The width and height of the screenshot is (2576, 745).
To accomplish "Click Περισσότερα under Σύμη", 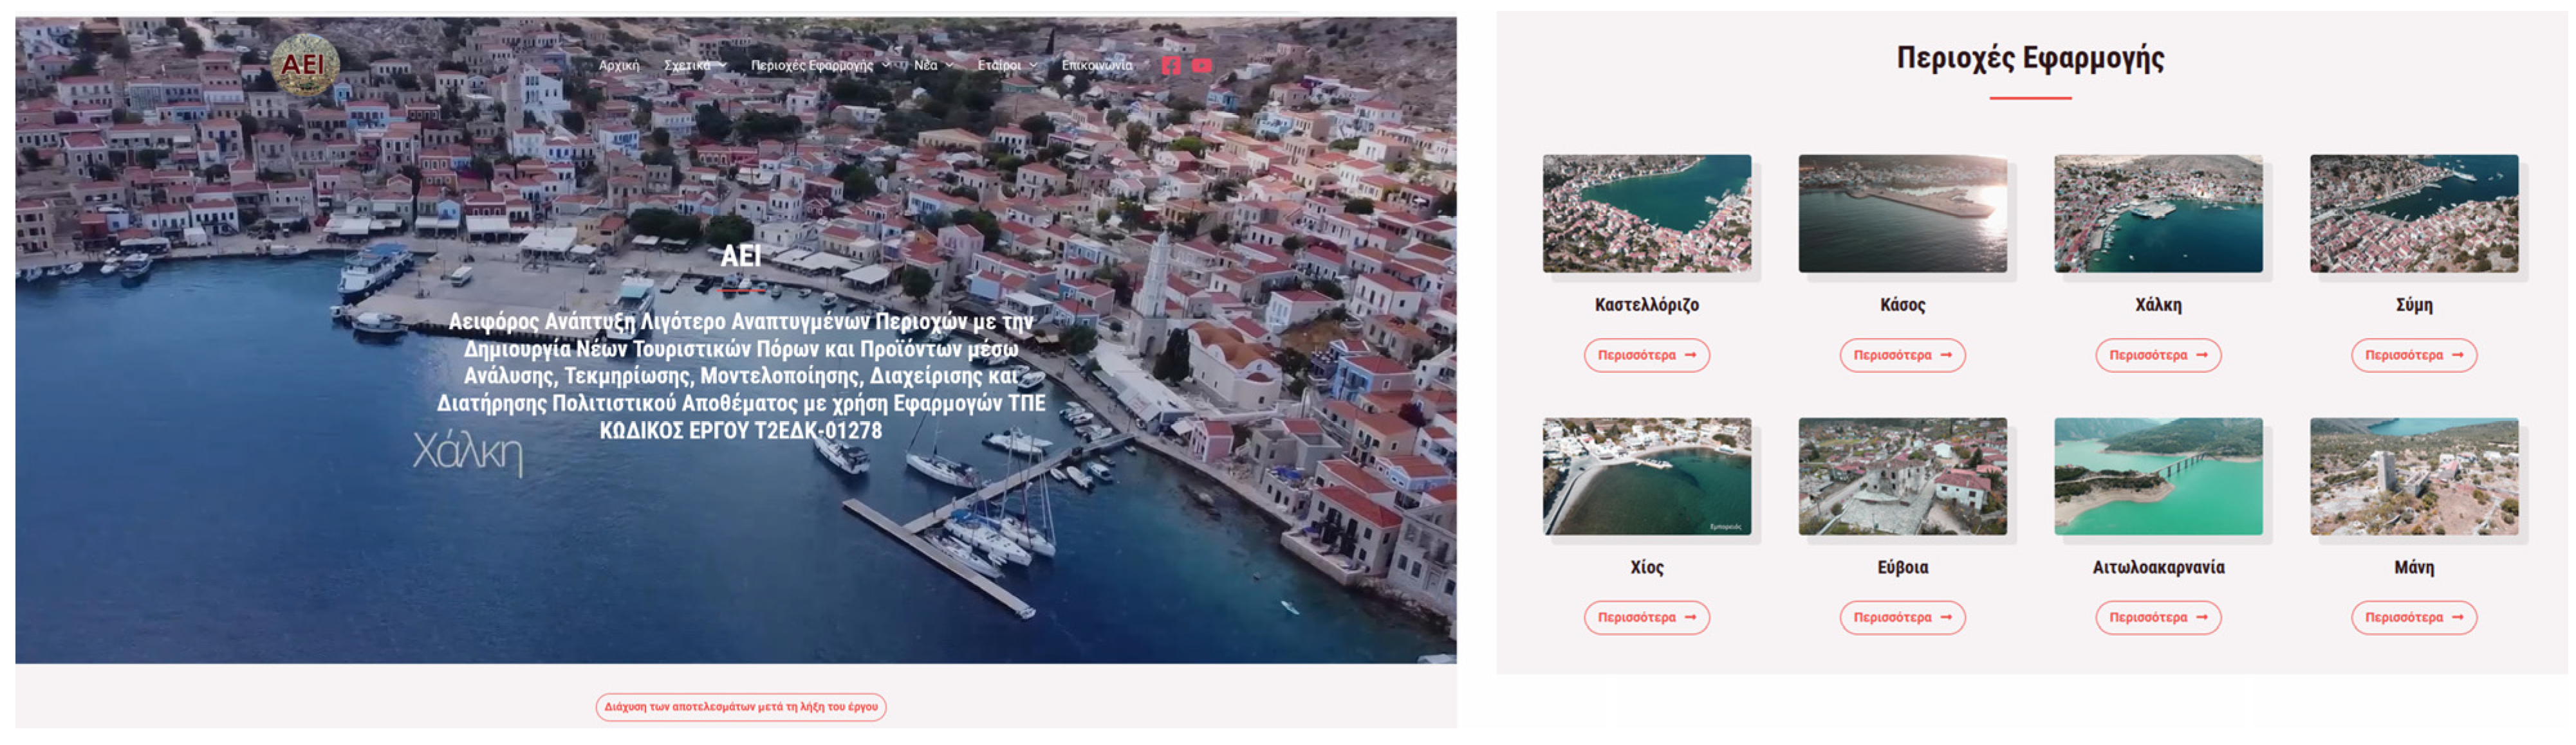I will tap(2414, 355).
